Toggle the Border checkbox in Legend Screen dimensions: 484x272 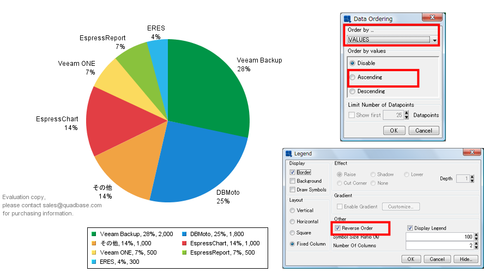[292, 172]
